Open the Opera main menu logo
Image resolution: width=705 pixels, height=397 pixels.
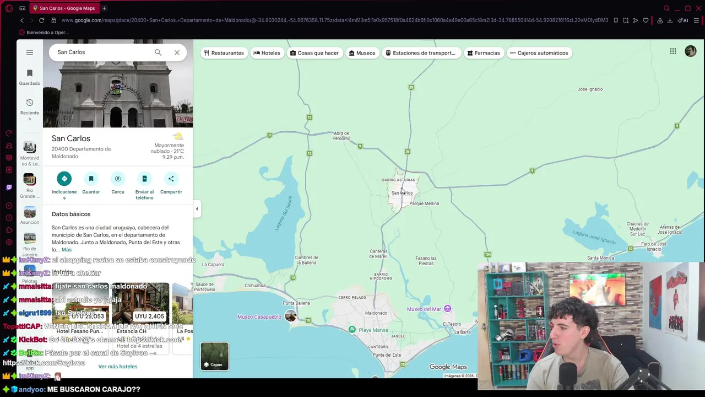[9, 8]
